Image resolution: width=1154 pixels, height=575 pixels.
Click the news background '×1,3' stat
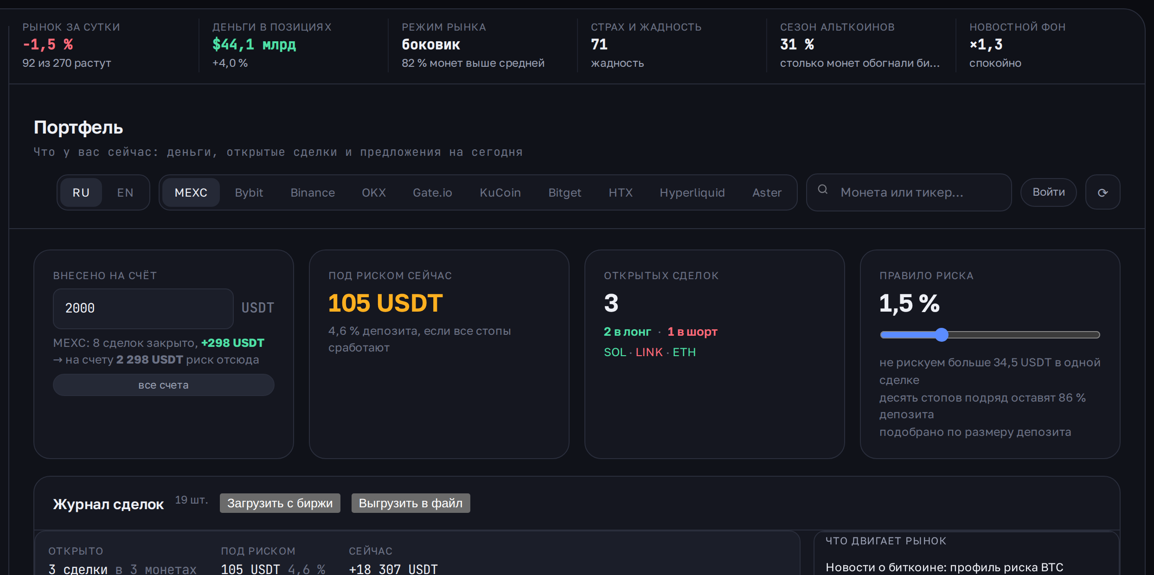pyautogui.click(x=986, y=45)
